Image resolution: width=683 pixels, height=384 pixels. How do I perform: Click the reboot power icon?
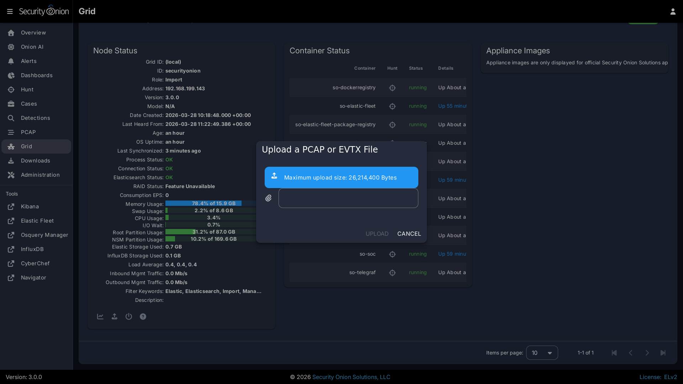[129, 316]
